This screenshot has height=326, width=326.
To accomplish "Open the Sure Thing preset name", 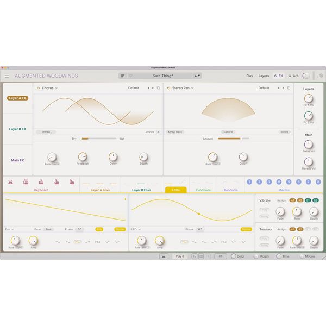I will click(162, 76).
